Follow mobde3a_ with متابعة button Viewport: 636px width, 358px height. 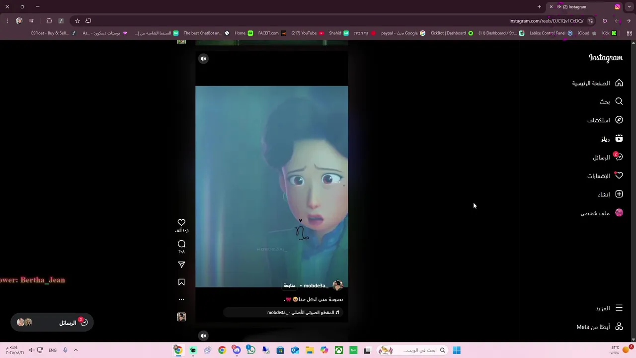coord(289,285)
